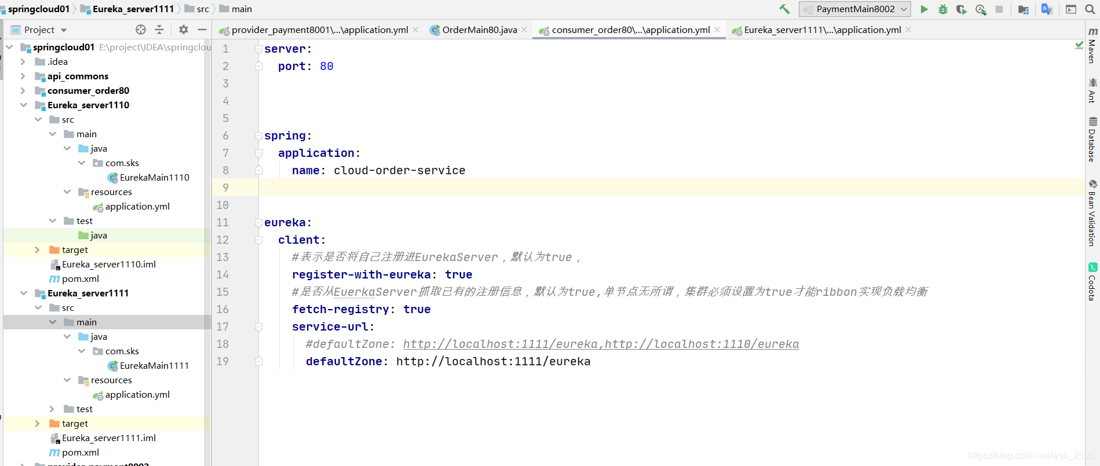
Task: Fold the service-url block on line 17
Action: (x=259, y=327)
